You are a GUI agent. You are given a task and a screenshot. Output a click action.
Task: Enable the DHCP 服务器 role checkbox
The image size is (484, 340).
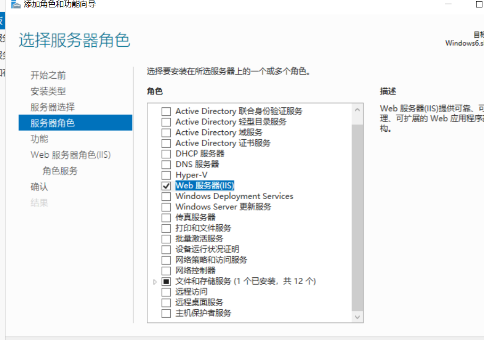click(166, 154)
